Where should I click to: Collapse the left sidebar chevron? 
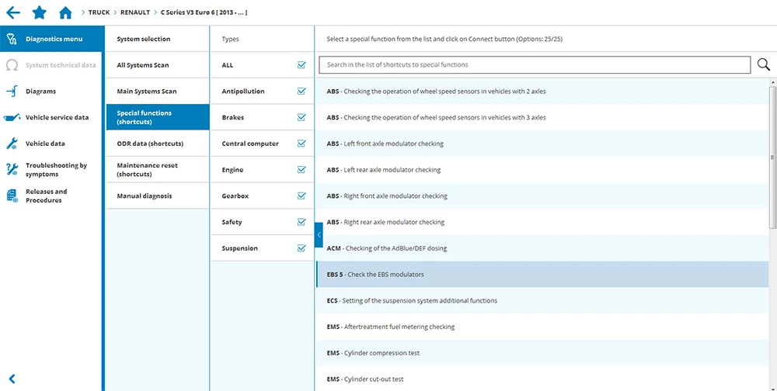click(x=12, y=379)
